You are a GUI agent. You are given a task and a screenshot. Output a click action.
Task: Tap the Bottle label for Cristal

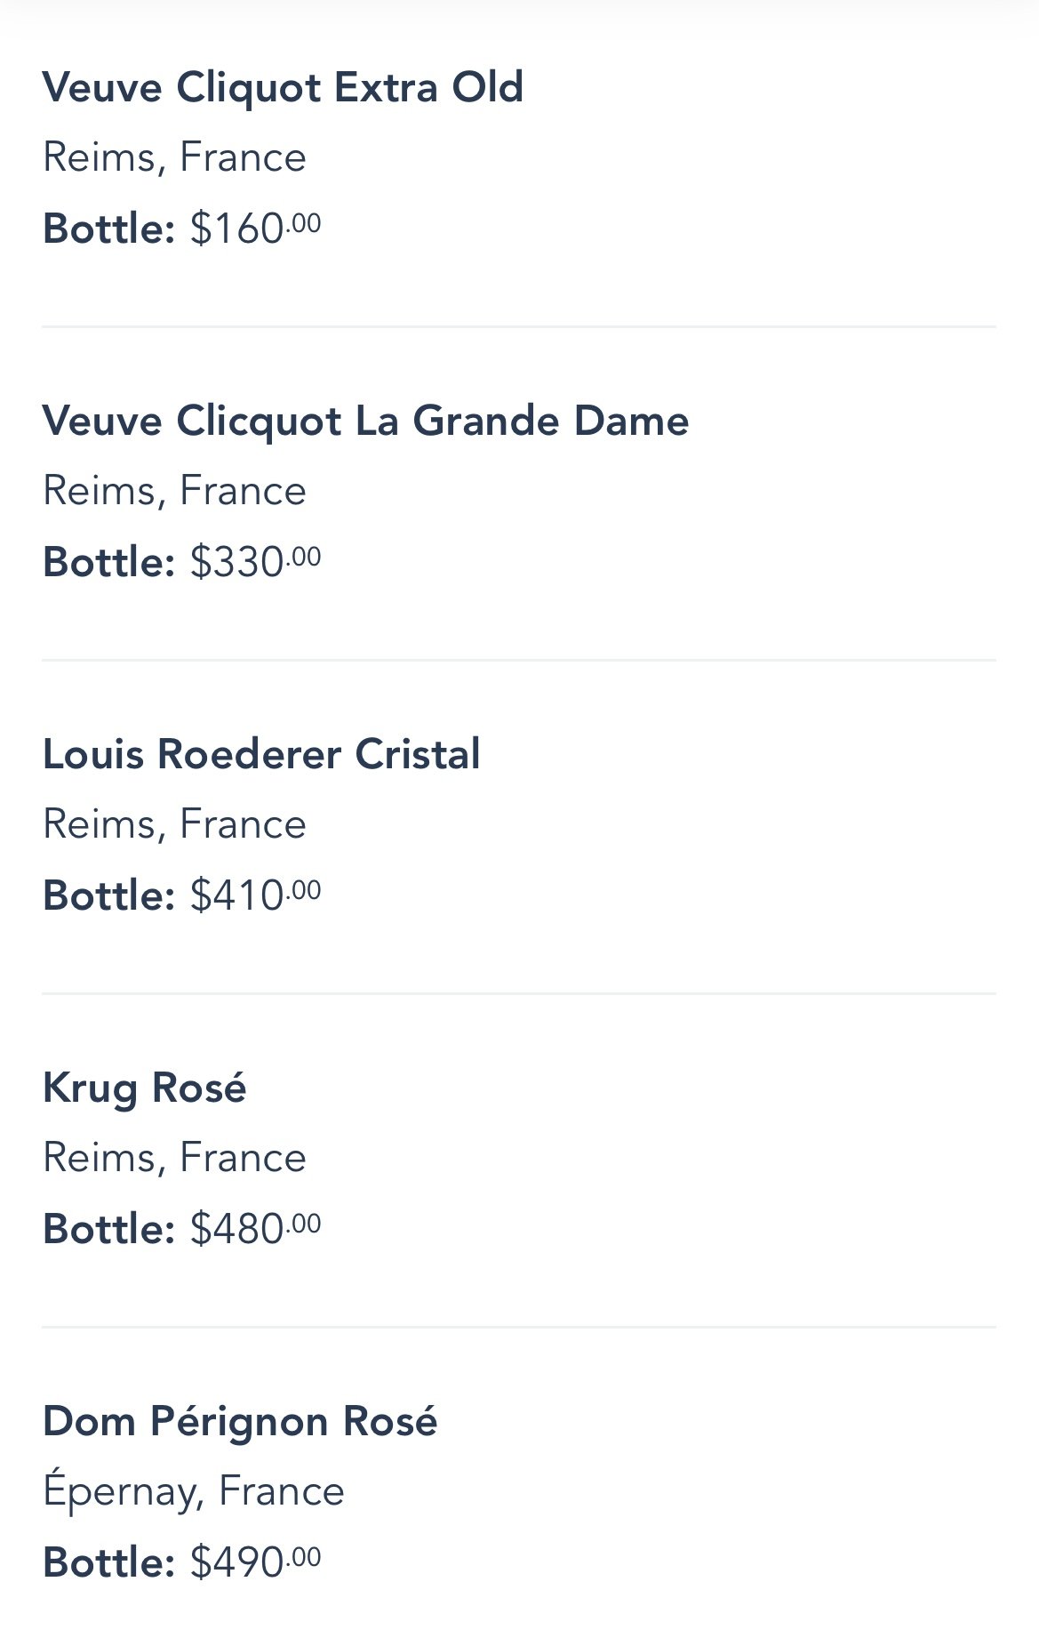[x=108, y=895]
